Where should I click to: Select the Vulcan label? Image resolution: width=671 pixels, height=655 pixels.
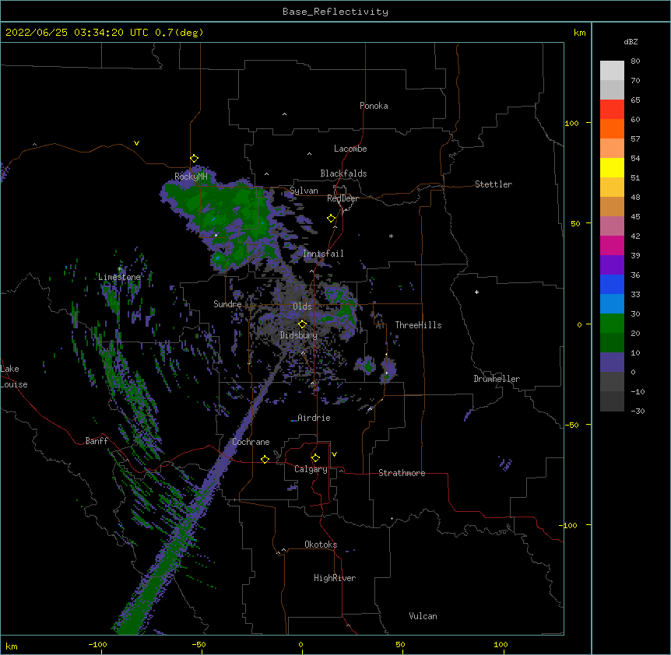coord(423,616)
